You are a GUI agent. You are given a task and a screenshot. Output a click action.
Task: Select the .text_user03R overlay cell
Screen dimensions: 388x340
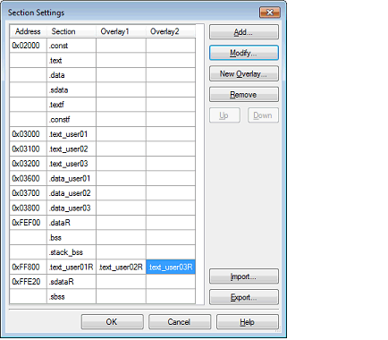(x=171, y=267)
